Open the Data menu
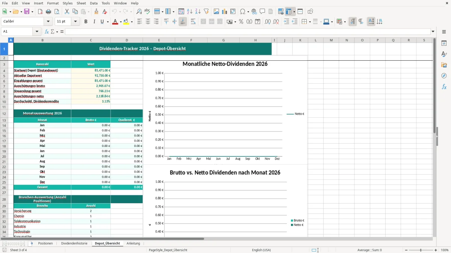The width and height of the screenshot is (451, 253). click(94, 3)
